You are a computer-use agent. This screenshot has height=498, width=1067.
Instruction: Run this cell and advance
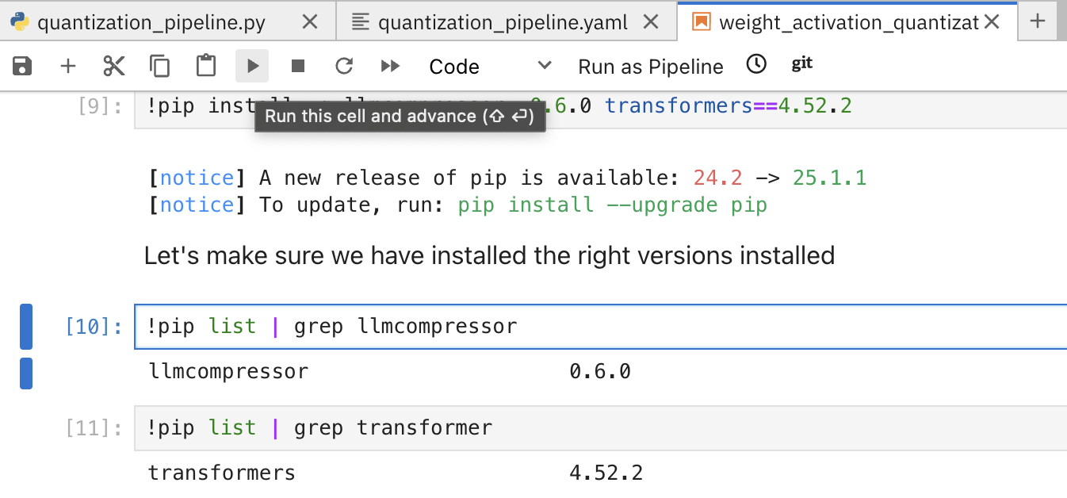coord(252,66)
